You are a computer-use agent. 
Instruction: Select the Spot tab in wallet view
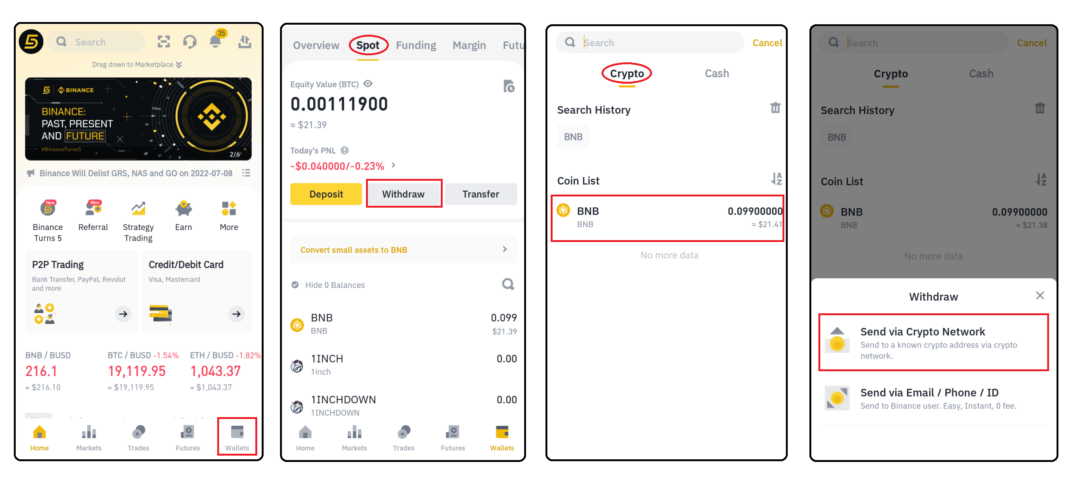[x=368, y=45]
